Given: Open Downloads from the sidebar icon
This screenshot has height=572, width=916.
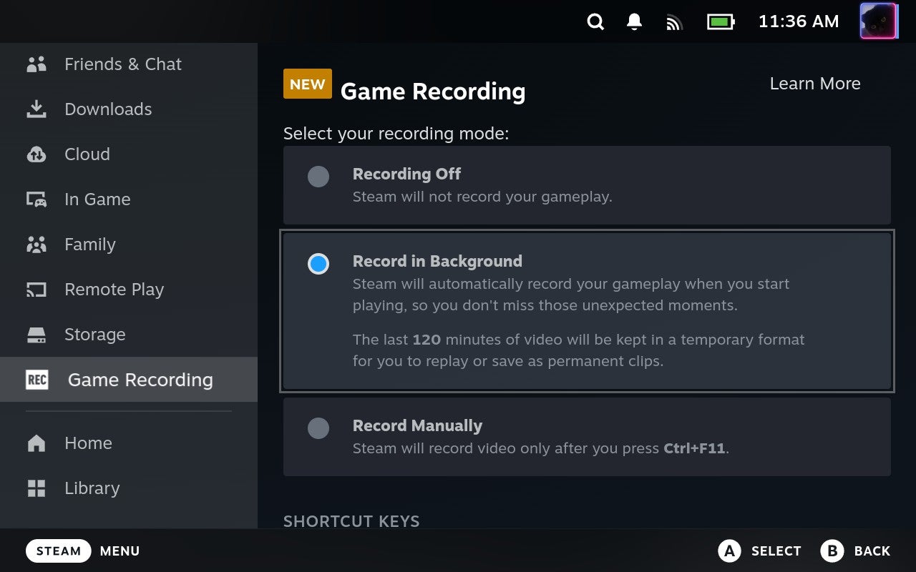Looking at the screenshot, I should point(36,109).
